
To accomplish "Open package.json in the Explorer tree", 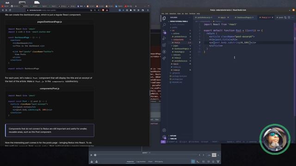I will [x=178, y=79].
